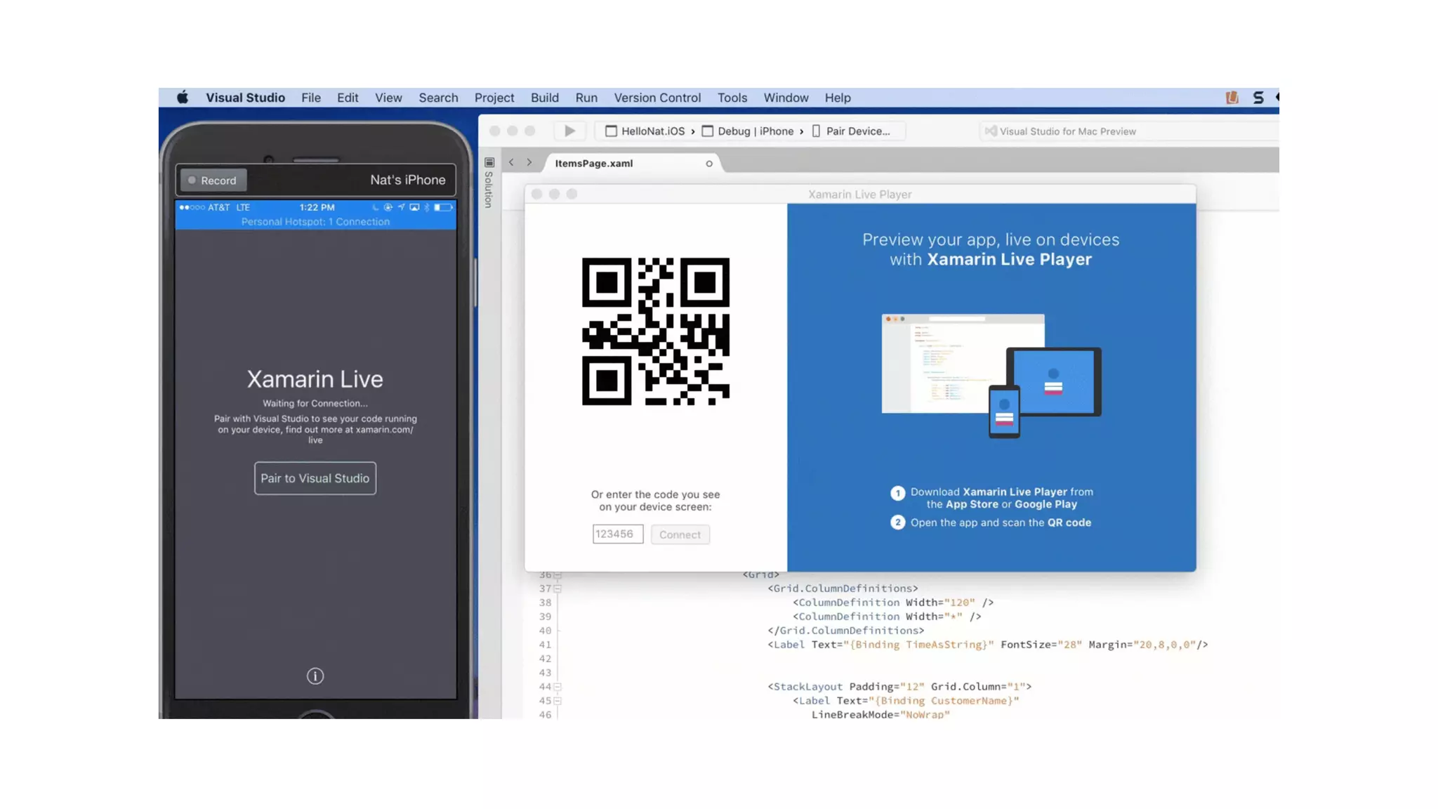Click the Run play button in toolbar
The width and height of the screenshot is (1438, 809).
point(569,131)
